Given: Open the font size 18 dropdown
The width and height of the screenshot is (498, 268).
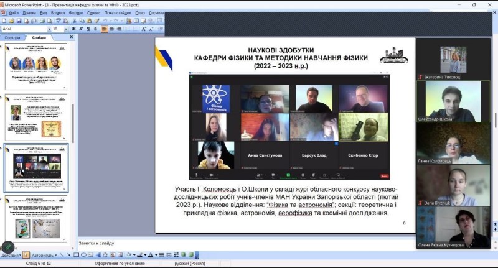Looking at the screenshot, I should (x=66, y=29).
